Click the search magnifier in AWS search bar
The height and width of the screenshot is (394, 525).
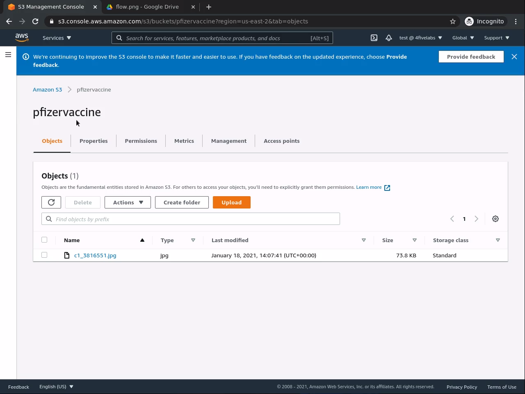point(119,38)
